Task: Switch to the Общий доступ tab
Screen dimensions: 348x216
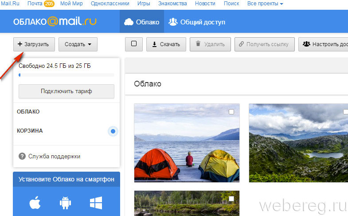Action: coord(197,22)
